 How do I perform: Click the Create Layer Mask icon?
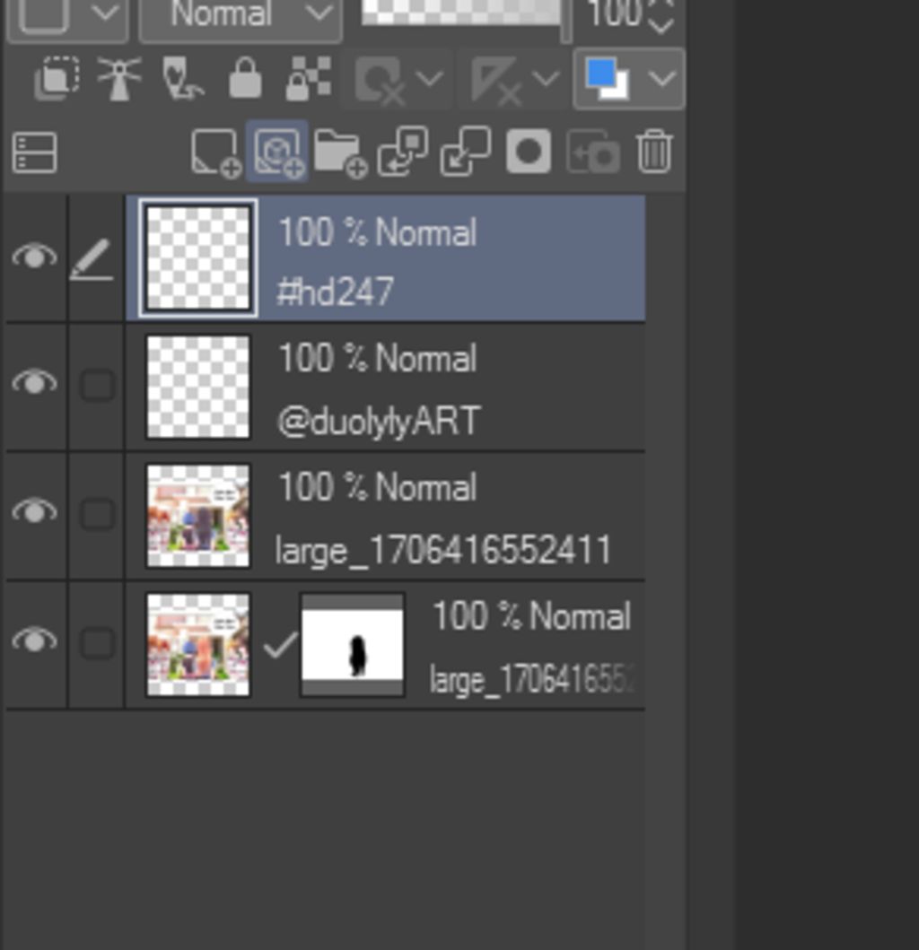(x=529, y=152)
